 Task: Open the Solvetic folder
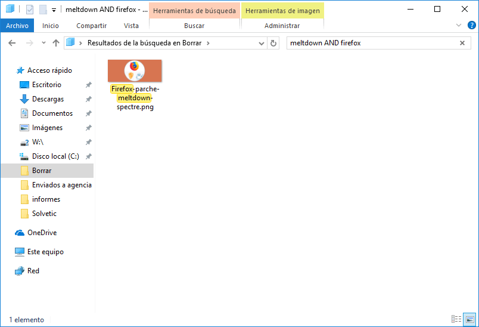coord(44,214)
